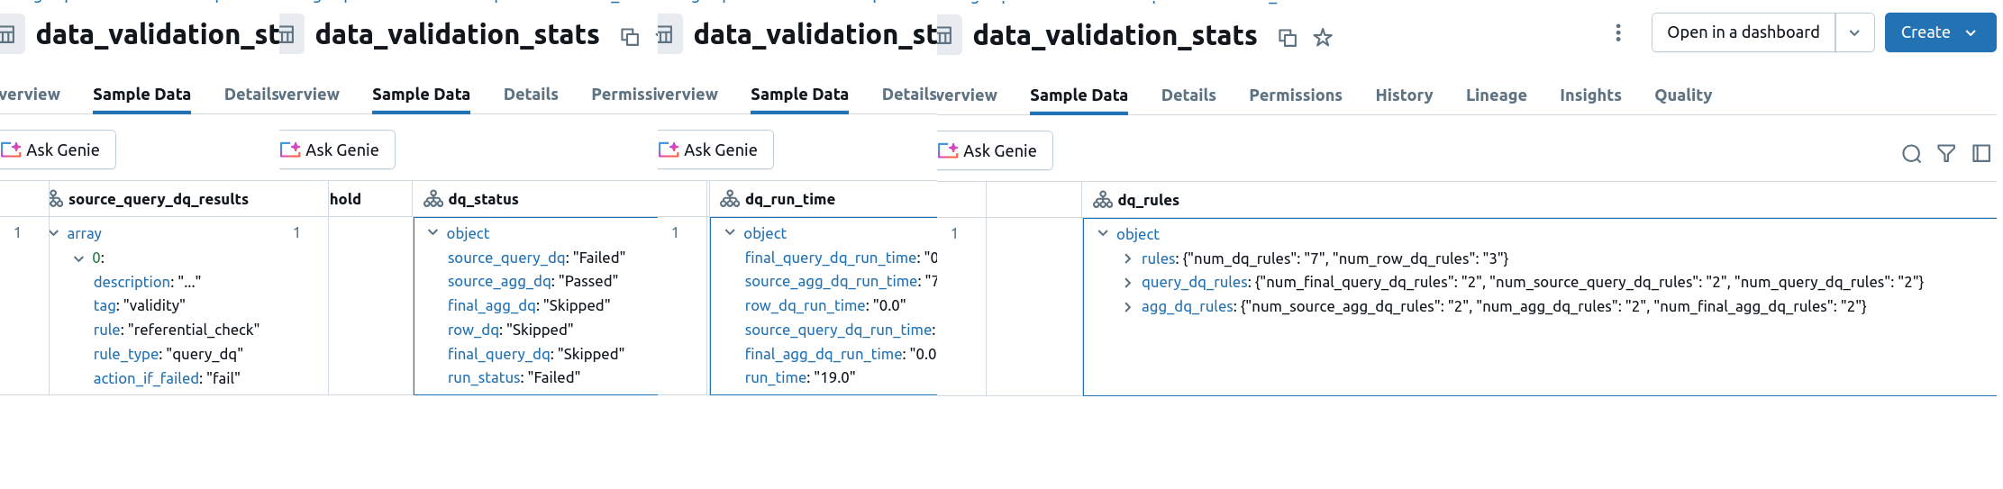Click the source_query_dq_results column icon
2003x489 pixels.
click(56, 199)
